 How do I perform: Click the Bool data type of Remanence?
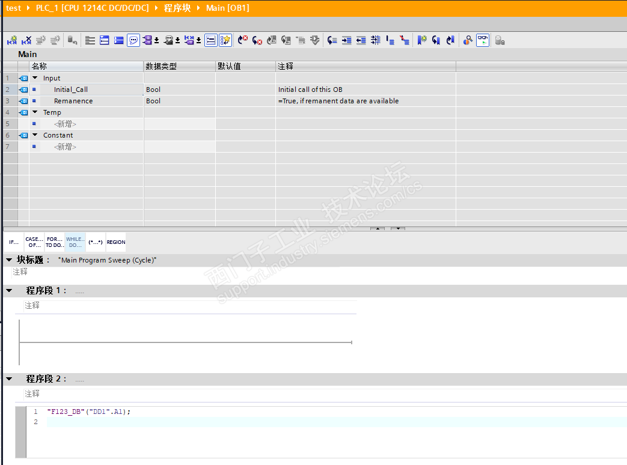pos(153,101)
